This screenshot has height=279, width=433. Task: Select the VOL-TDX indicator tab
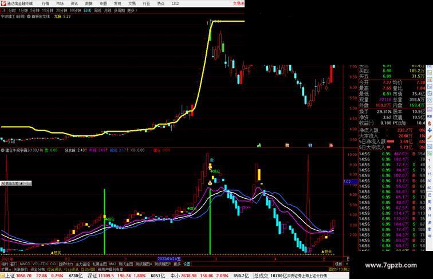[x=40, y=264]
